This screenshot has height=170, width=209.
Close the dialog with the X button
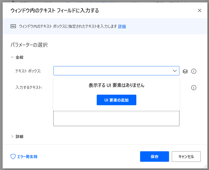pyautogui.click(x=199, y=10)
